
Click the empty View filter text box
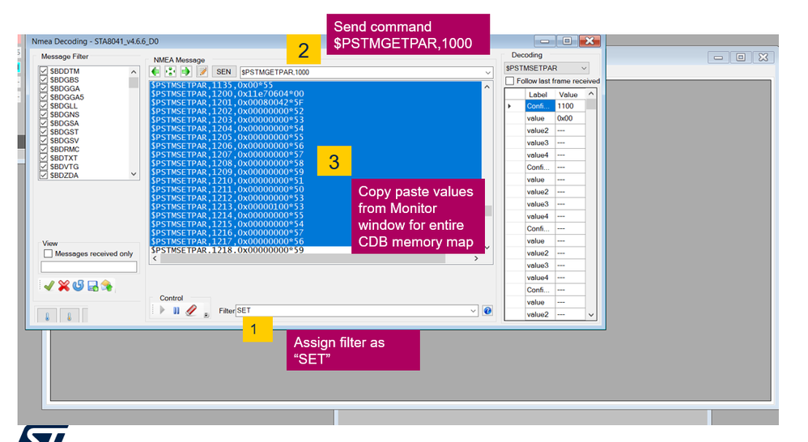(x=88, y=266)
